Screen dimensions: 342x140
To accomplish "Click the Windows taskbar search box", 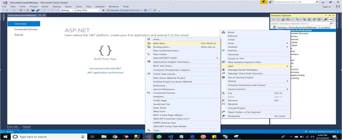I will point(49,137).
